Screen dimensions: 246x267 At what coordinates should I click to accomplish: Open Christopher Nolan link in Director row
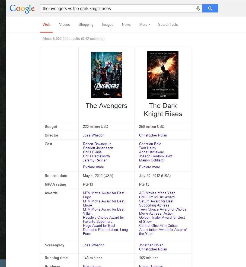153,135
